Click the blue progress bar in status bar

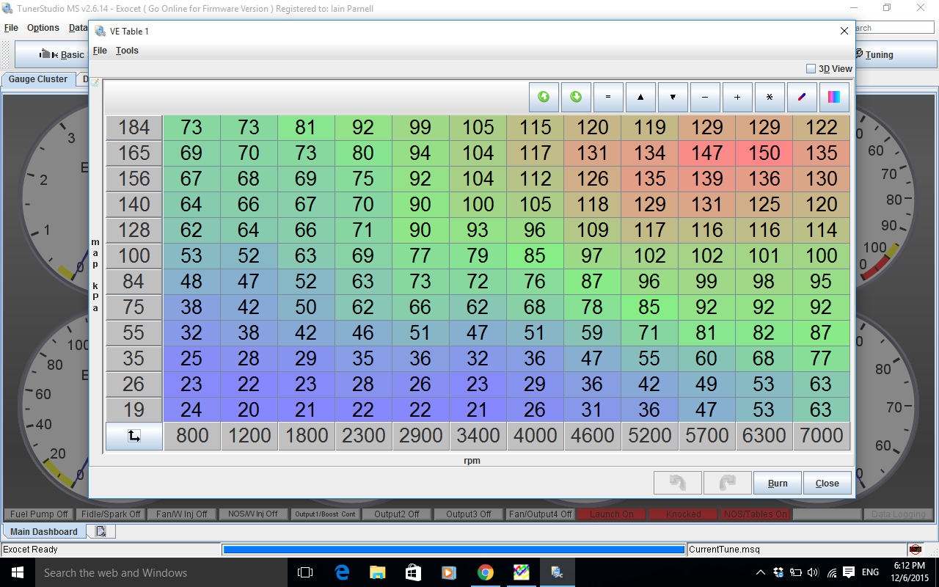(x=454, y=549)
